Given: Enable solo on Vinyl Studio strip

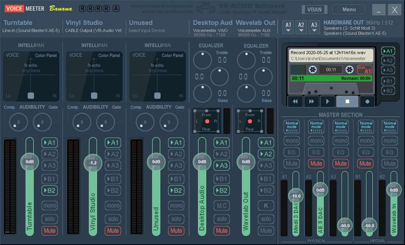Looking at the screenshot, I should point(113,219).
